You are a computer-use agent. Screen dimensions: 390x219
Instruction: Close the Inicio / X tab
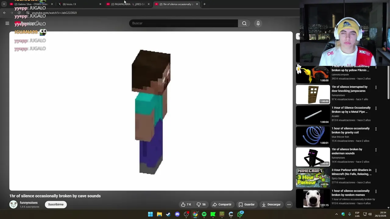(100, 4)
